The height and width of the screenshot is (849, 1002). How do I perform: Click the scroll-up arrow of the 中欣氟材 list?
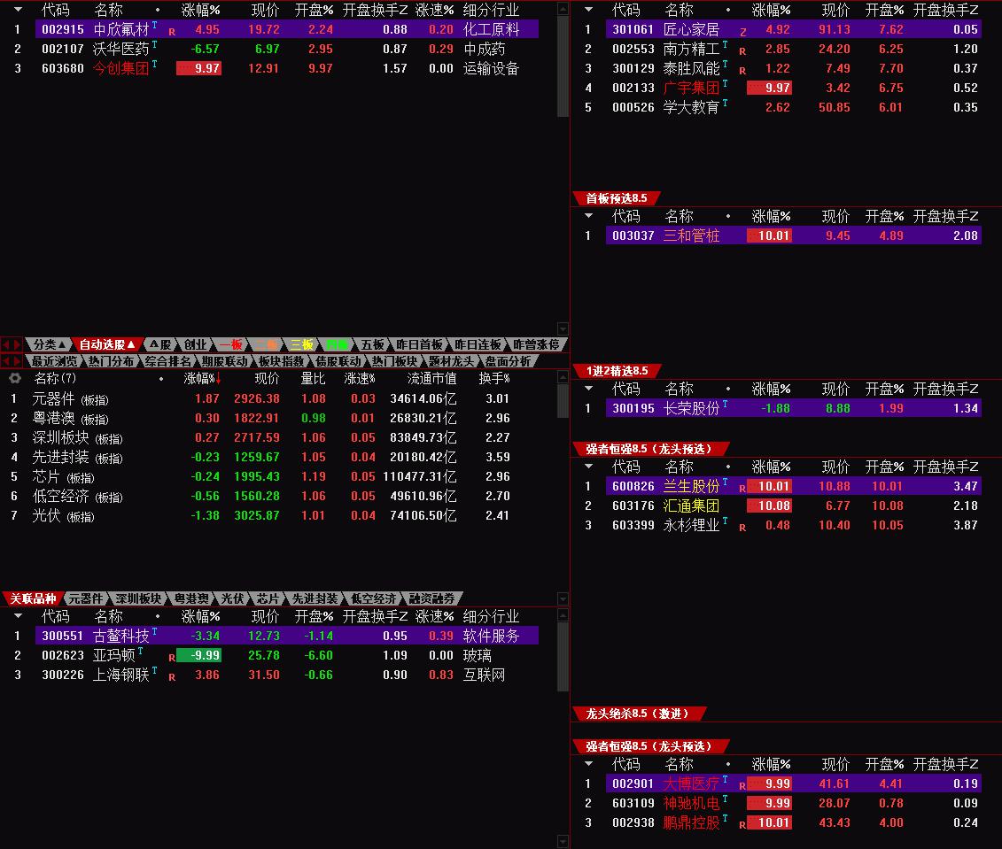tap(563, 9)
